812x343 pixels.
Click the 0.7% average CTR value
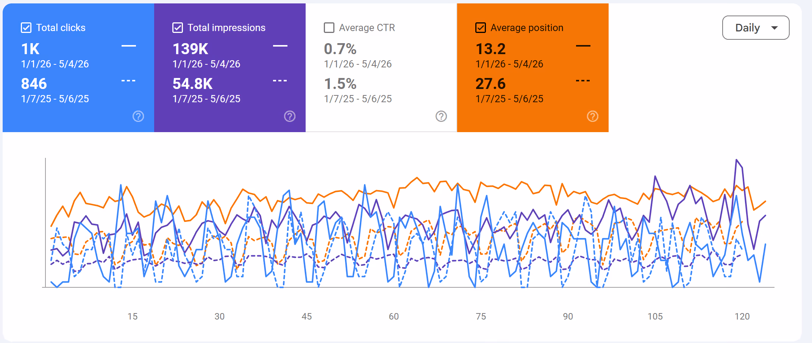tap(340, 49)
